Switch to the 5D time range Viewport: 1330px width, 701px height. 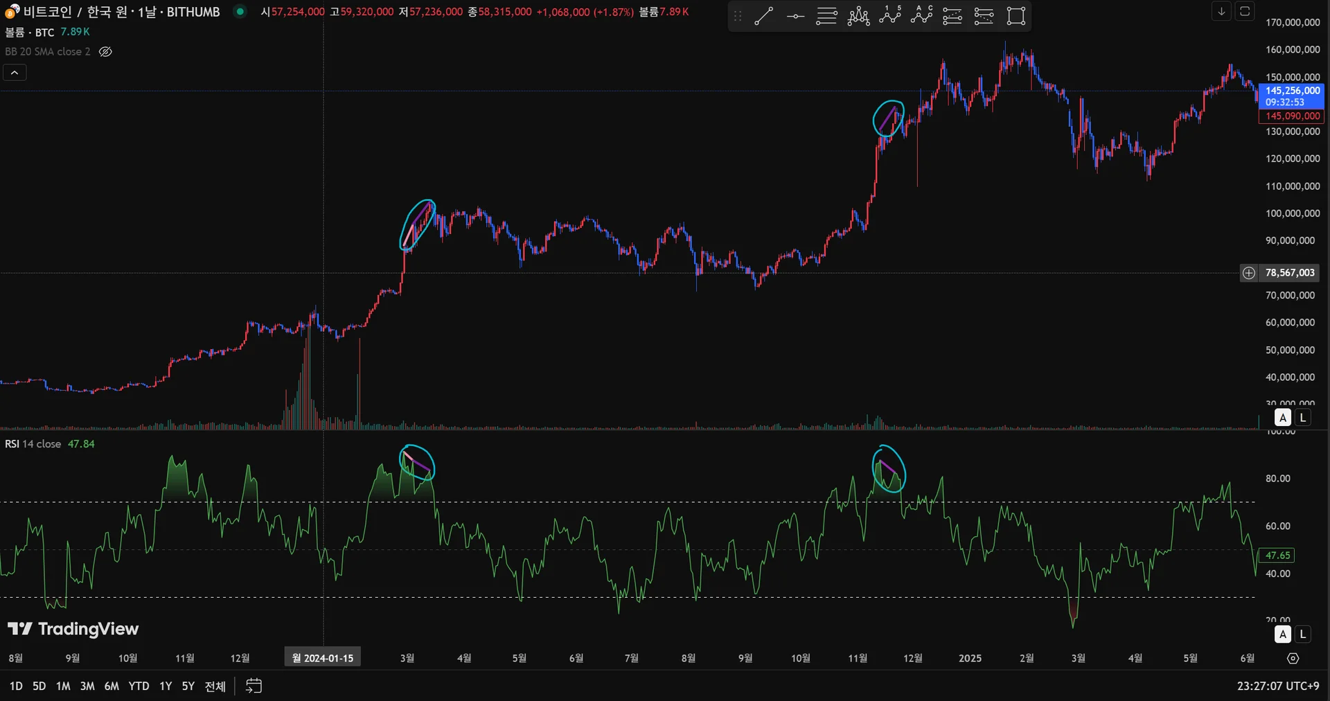click(39, 686)
